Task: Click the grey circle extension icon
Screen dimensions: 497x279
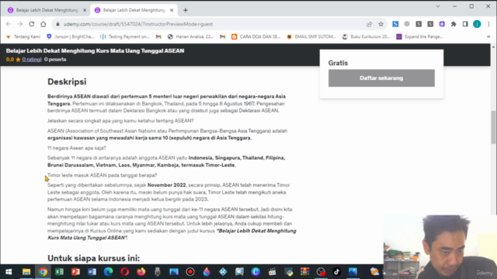Action: click(407, 24)
